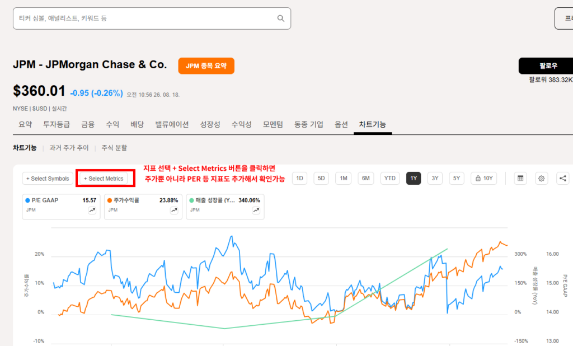The width and height of the screenshot is (573, 346).
Task: Set chart range to 5Y
Action: coord(457,178)
